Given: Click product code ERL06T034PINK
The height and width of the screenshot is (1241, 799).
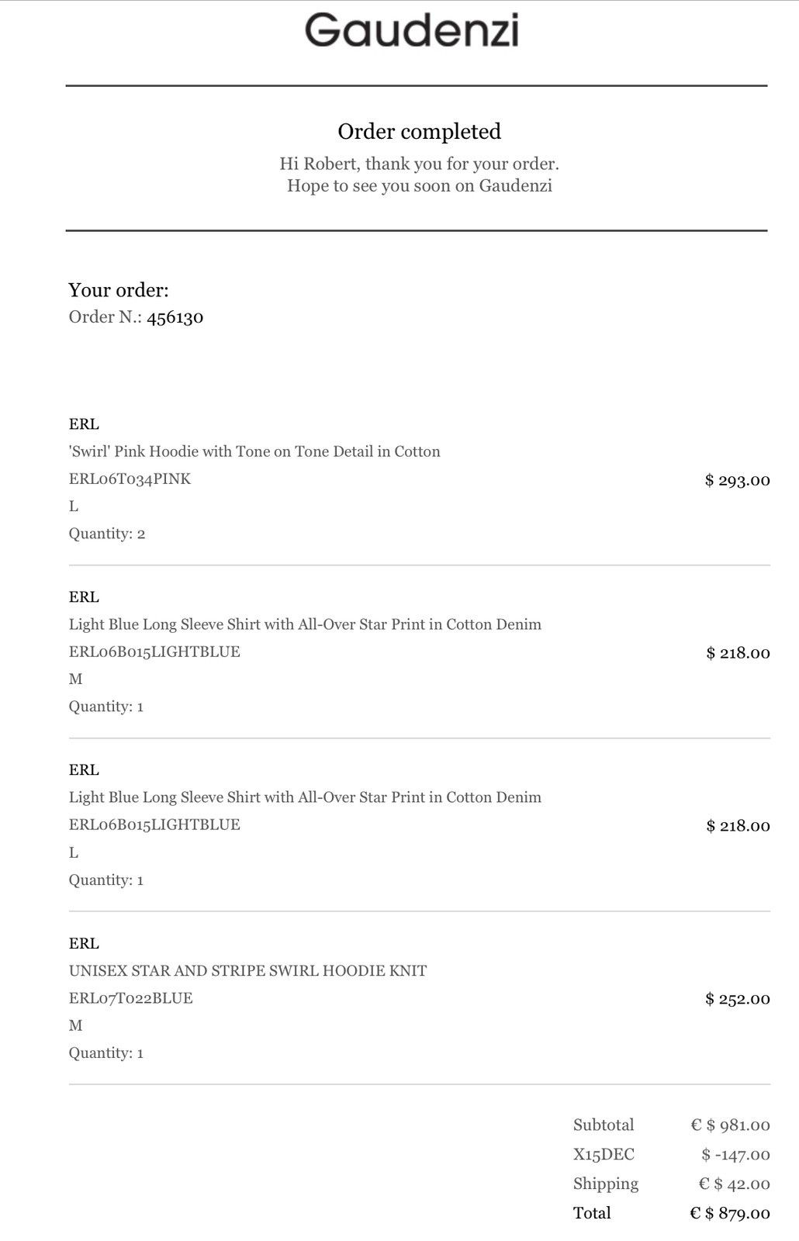Looking at the screenshot, I should (130, 479).
